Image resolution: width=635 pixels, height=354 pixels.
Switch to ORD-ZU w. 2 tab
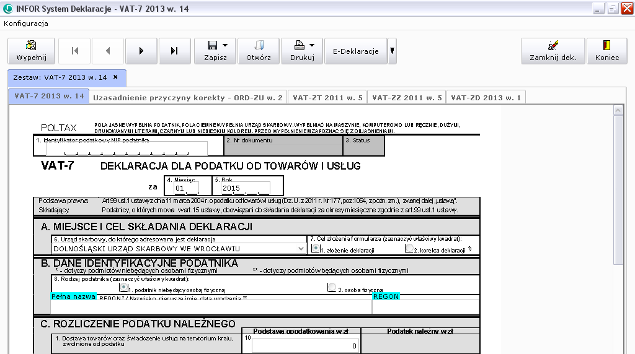[188, 97]
